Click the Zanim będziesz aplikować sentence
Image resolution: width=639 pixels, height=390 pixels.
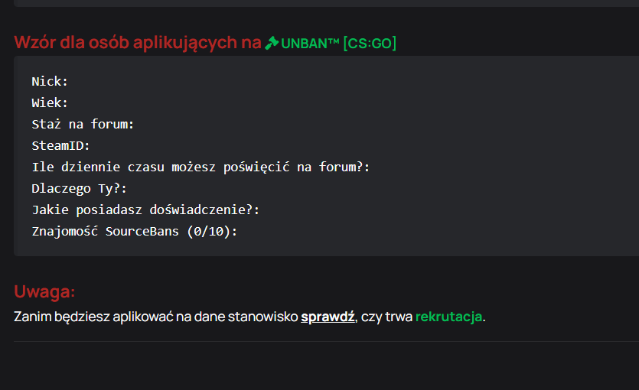[x=249, y=317]
